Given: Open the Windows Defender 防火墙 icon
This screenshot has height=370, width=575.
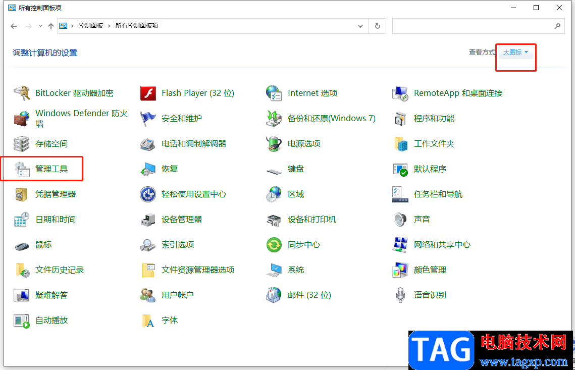Looking at the screenshot, I should pyautogui.click(x=22, y=119).
